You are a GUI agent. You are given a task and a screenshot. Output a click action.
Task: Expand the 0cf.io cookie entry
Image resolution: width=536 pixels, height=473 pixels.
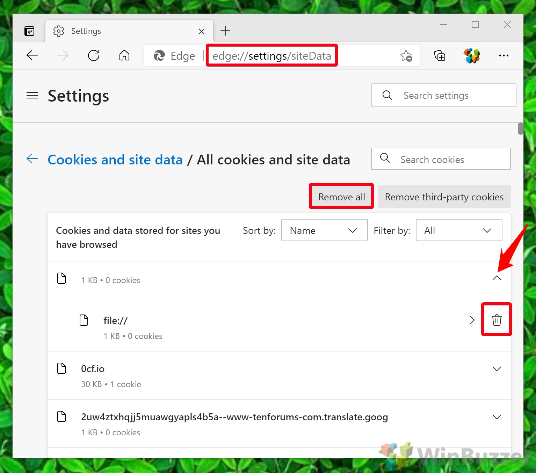pyautogui.click(x=497, y=369)
